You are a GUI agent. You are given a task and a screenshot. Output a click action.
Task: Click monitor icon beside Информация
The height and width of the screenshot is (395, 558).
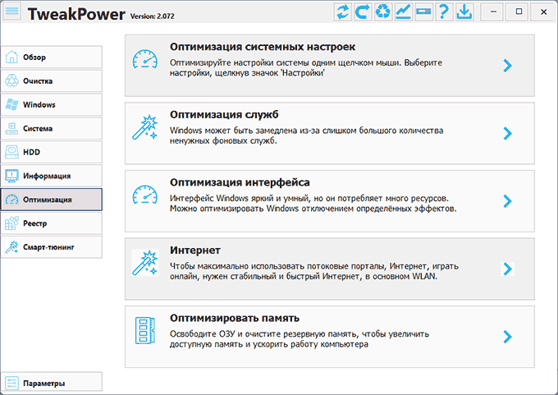tap(11, 176)
